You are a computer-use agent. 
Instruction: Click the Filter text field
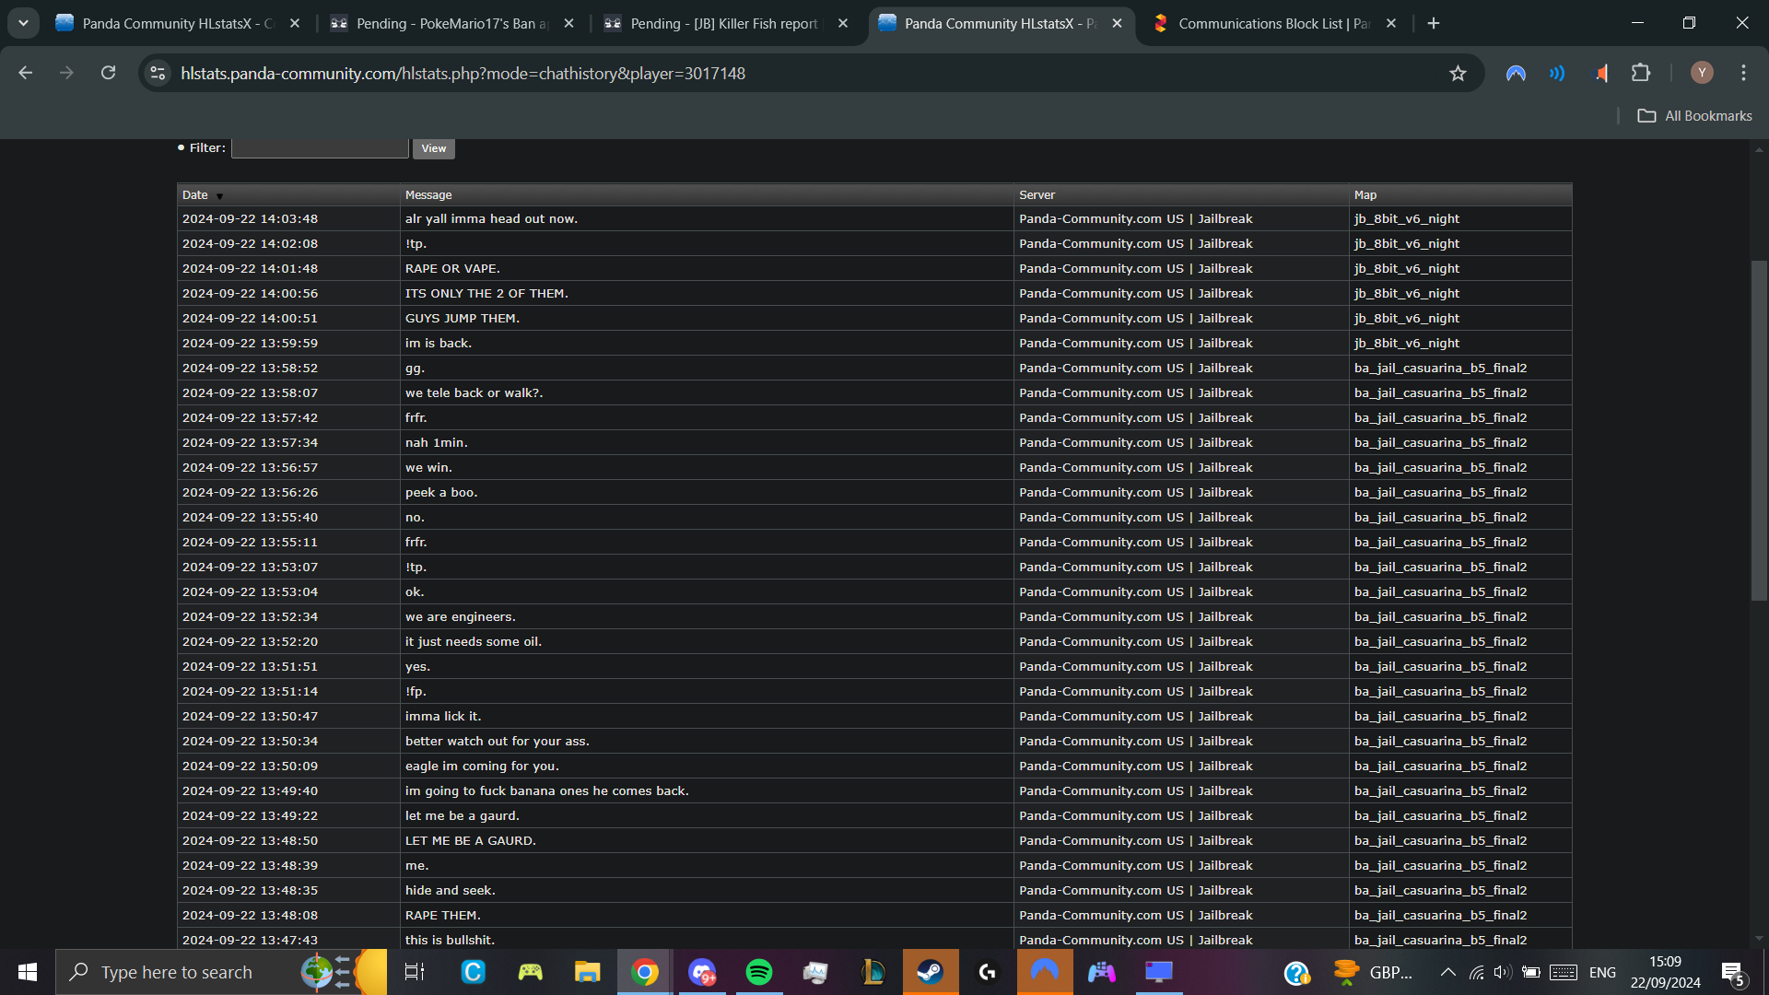319,148
